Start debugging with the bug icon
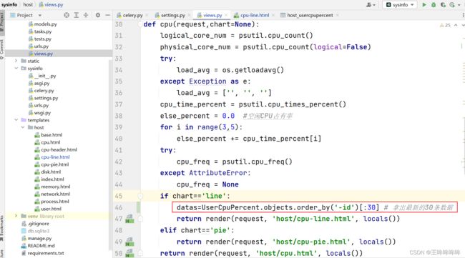465x258 pixels. pyautogui.click(x=434, y=5)
